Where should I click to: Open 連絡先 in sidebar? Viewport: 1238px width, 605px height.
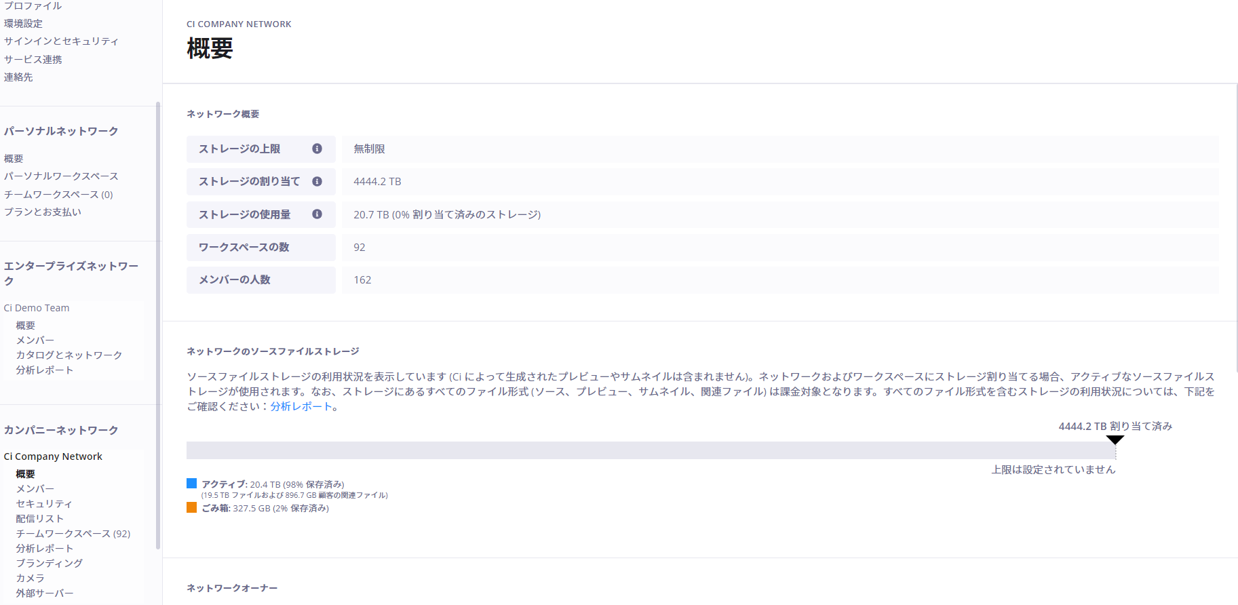coord(18,77)
